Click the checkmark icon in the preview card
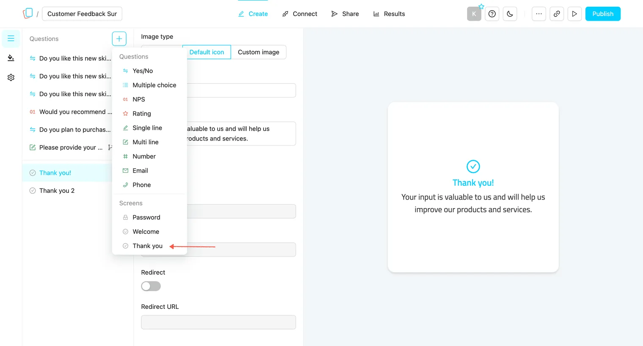 click(473, 166)
